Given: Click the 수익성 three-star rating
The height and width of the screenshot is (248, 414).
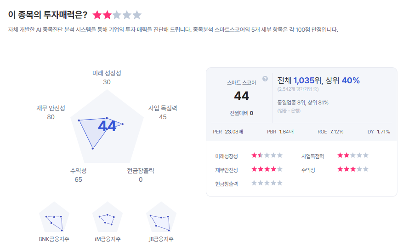Looking at the screenshot, I should [353, 169].
